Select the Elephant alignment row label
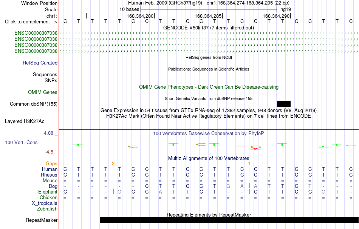 [48, 192]
